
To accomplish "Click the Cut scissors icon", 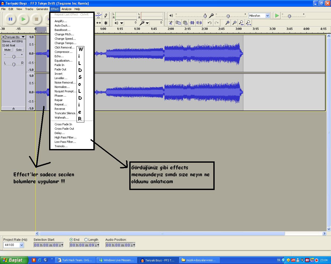I will pos(171,23).
